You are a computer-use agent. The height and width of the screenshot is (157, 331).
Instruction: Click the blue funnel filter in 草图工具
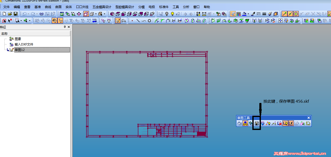click(262, 123)
